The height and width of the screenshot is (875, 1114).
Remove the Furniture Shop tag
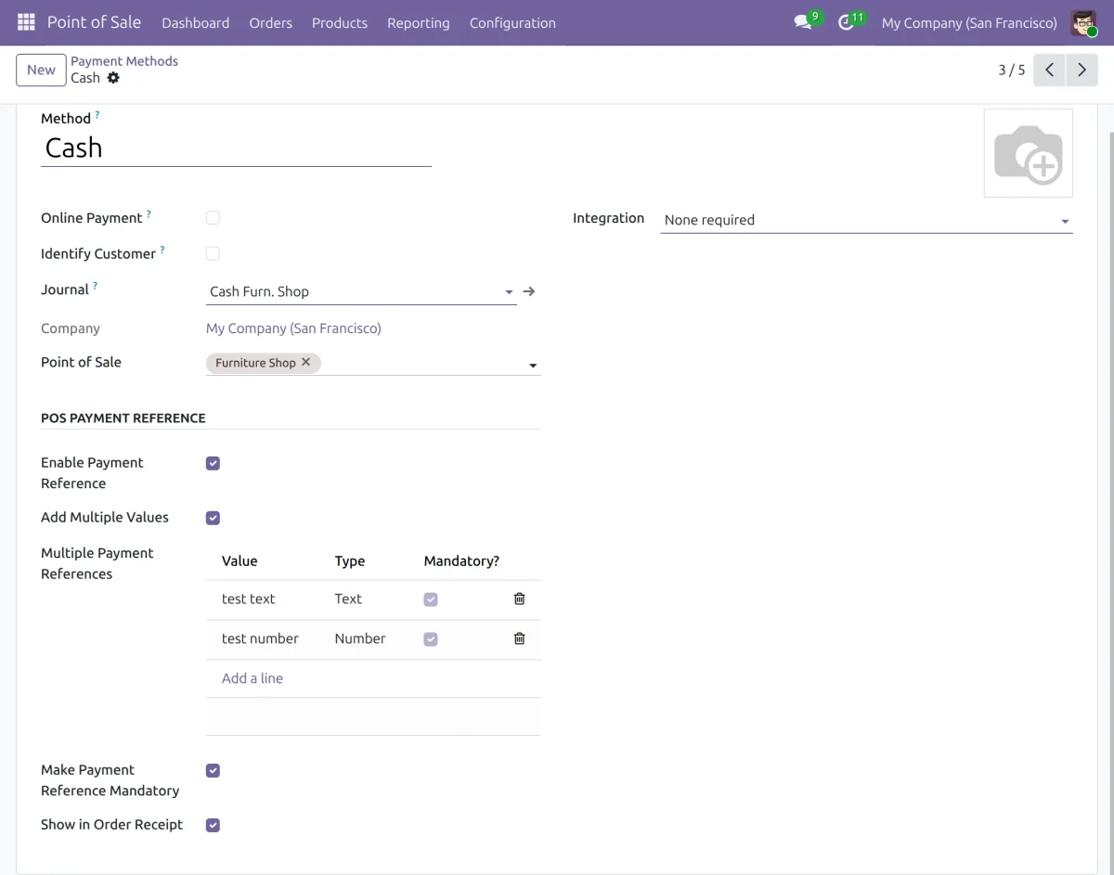click(x=306, y=362)
